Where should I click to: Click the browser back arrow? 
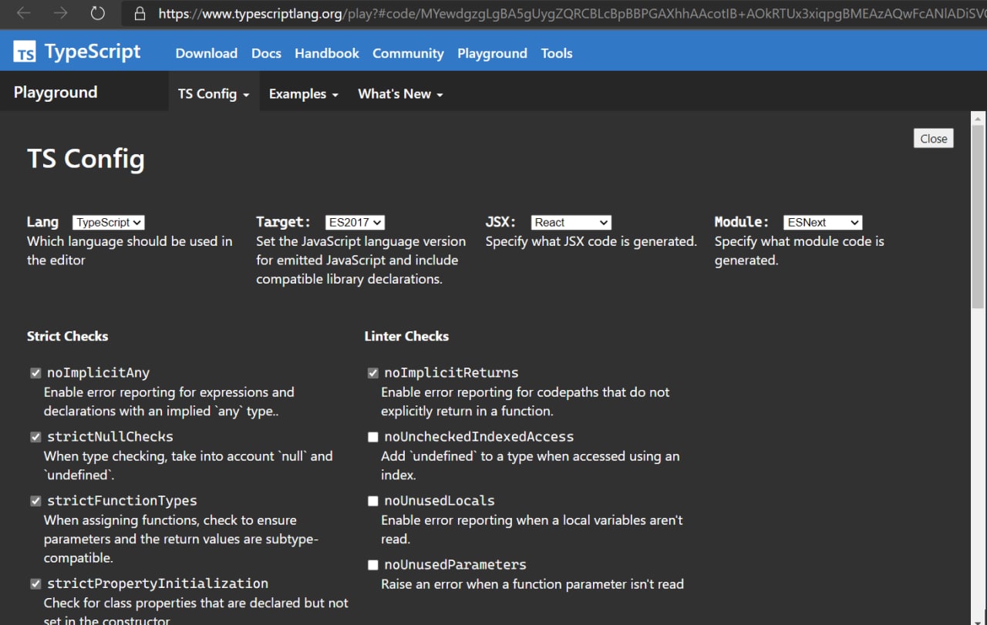coord(24,13)
